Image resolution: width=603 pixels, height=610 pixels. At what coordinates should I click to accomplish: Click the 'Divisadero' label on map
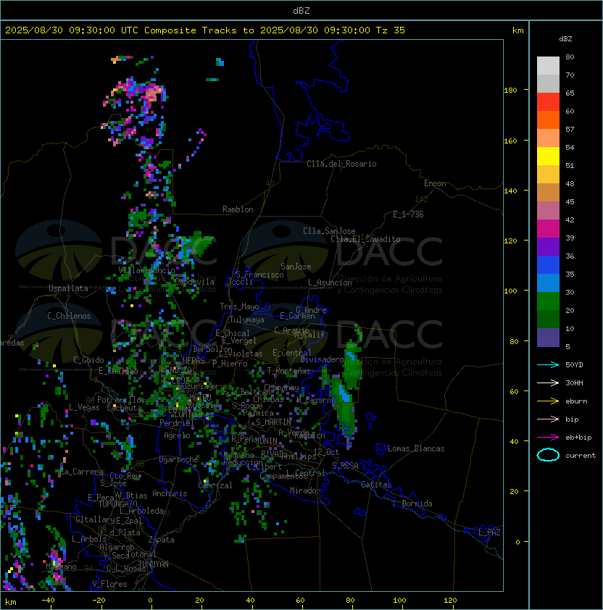[x=323, y=359]
